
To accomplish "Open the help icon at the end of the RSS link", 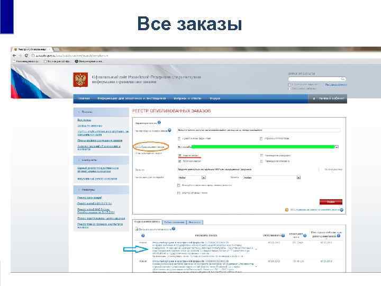I will [x=342, y=210].
